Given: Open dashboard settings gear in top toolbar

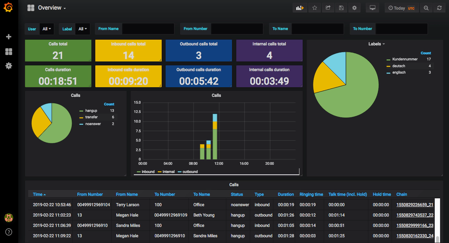Looking at the screenshot, I should coord(354,8).
